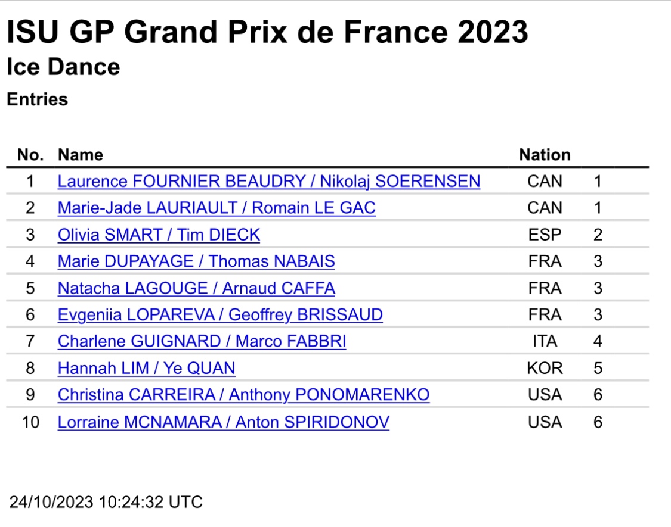Screen dimensions: 671x527
Task: Click the Nation column header
Action: [x=545, y=155]
